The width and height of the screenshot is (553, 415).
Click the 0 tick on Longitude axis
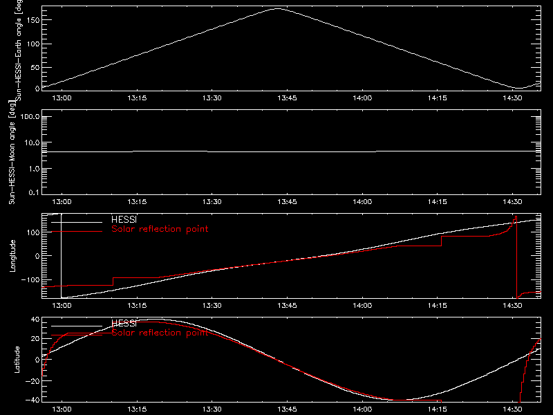pos(37,256)
